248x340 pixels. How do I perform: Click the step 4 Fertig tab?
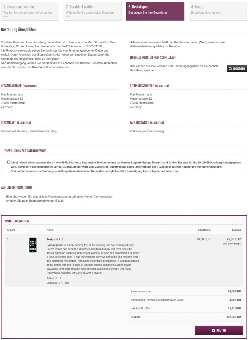218,11
